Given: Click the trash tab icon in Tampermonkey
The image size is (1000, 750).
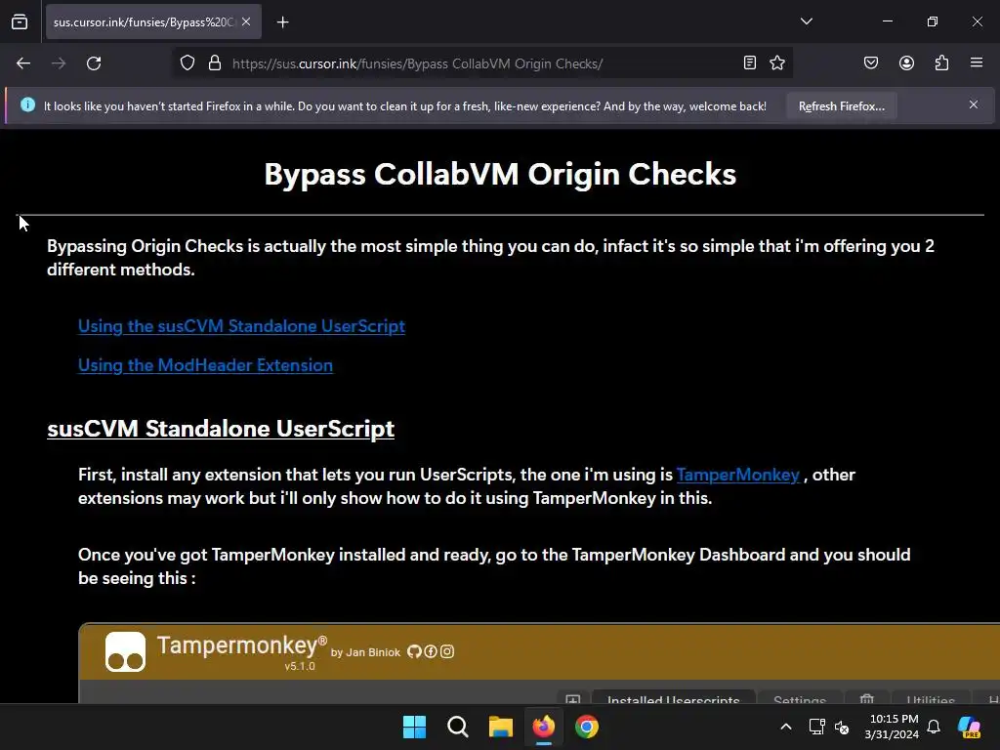Looking at the screenshot, I should (867, 697).
